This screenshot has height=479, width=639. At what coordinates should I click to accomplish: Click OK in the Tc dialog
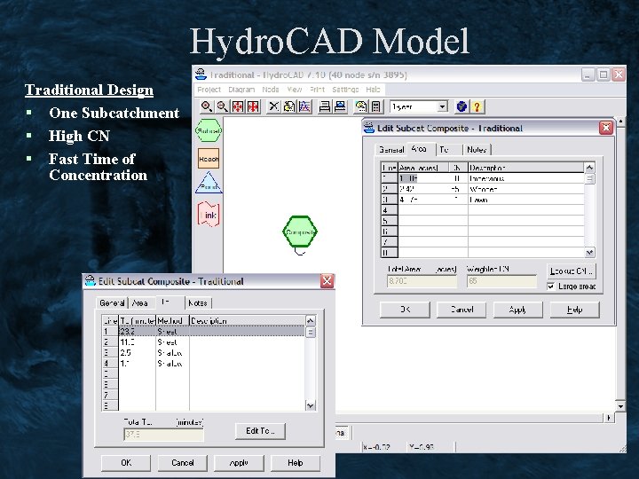[x=126, y=463]
